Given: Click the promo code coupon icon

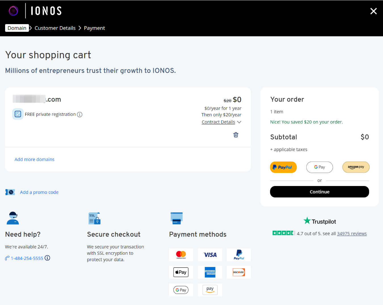Looking at the screenshot, I should 10,192.
